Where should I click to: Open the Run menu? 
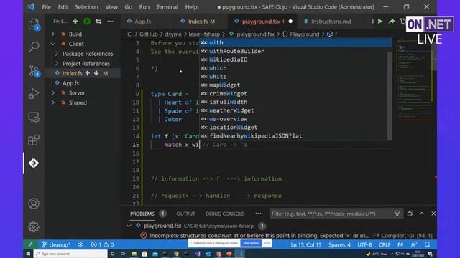tap(144, 7)
